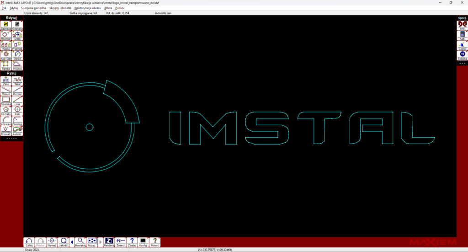
Task: Click the Jednostki: mm status text
Action: pos(163,13)
